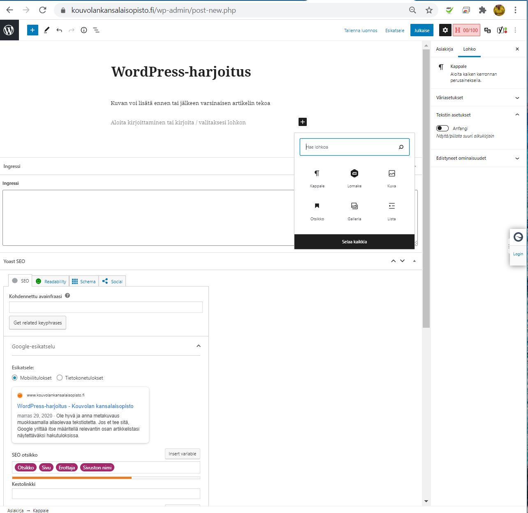This screenshot has width=528, height=513.
Task: Select the Kuva image block
Action: click(x=391, y=178)
